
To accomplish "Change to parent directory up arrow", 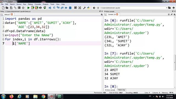I will [174, 8].
